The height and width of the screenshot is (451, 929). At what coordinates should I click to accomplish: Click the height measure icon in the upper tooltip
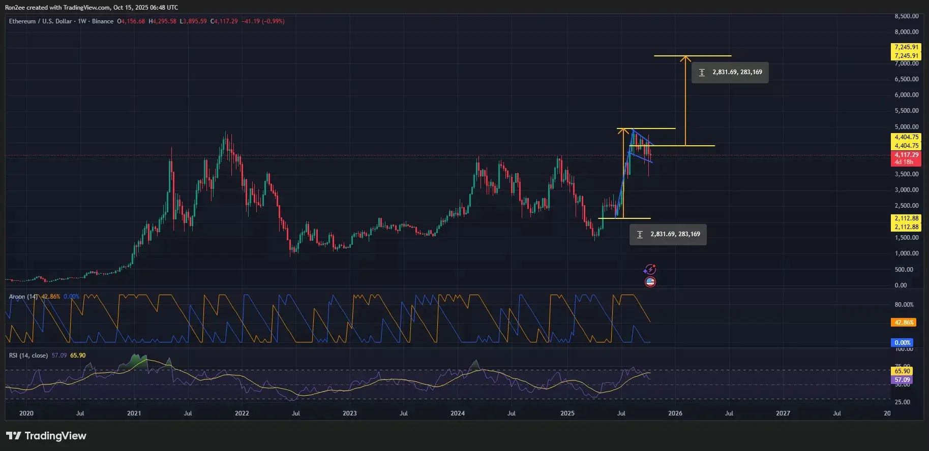702,73
